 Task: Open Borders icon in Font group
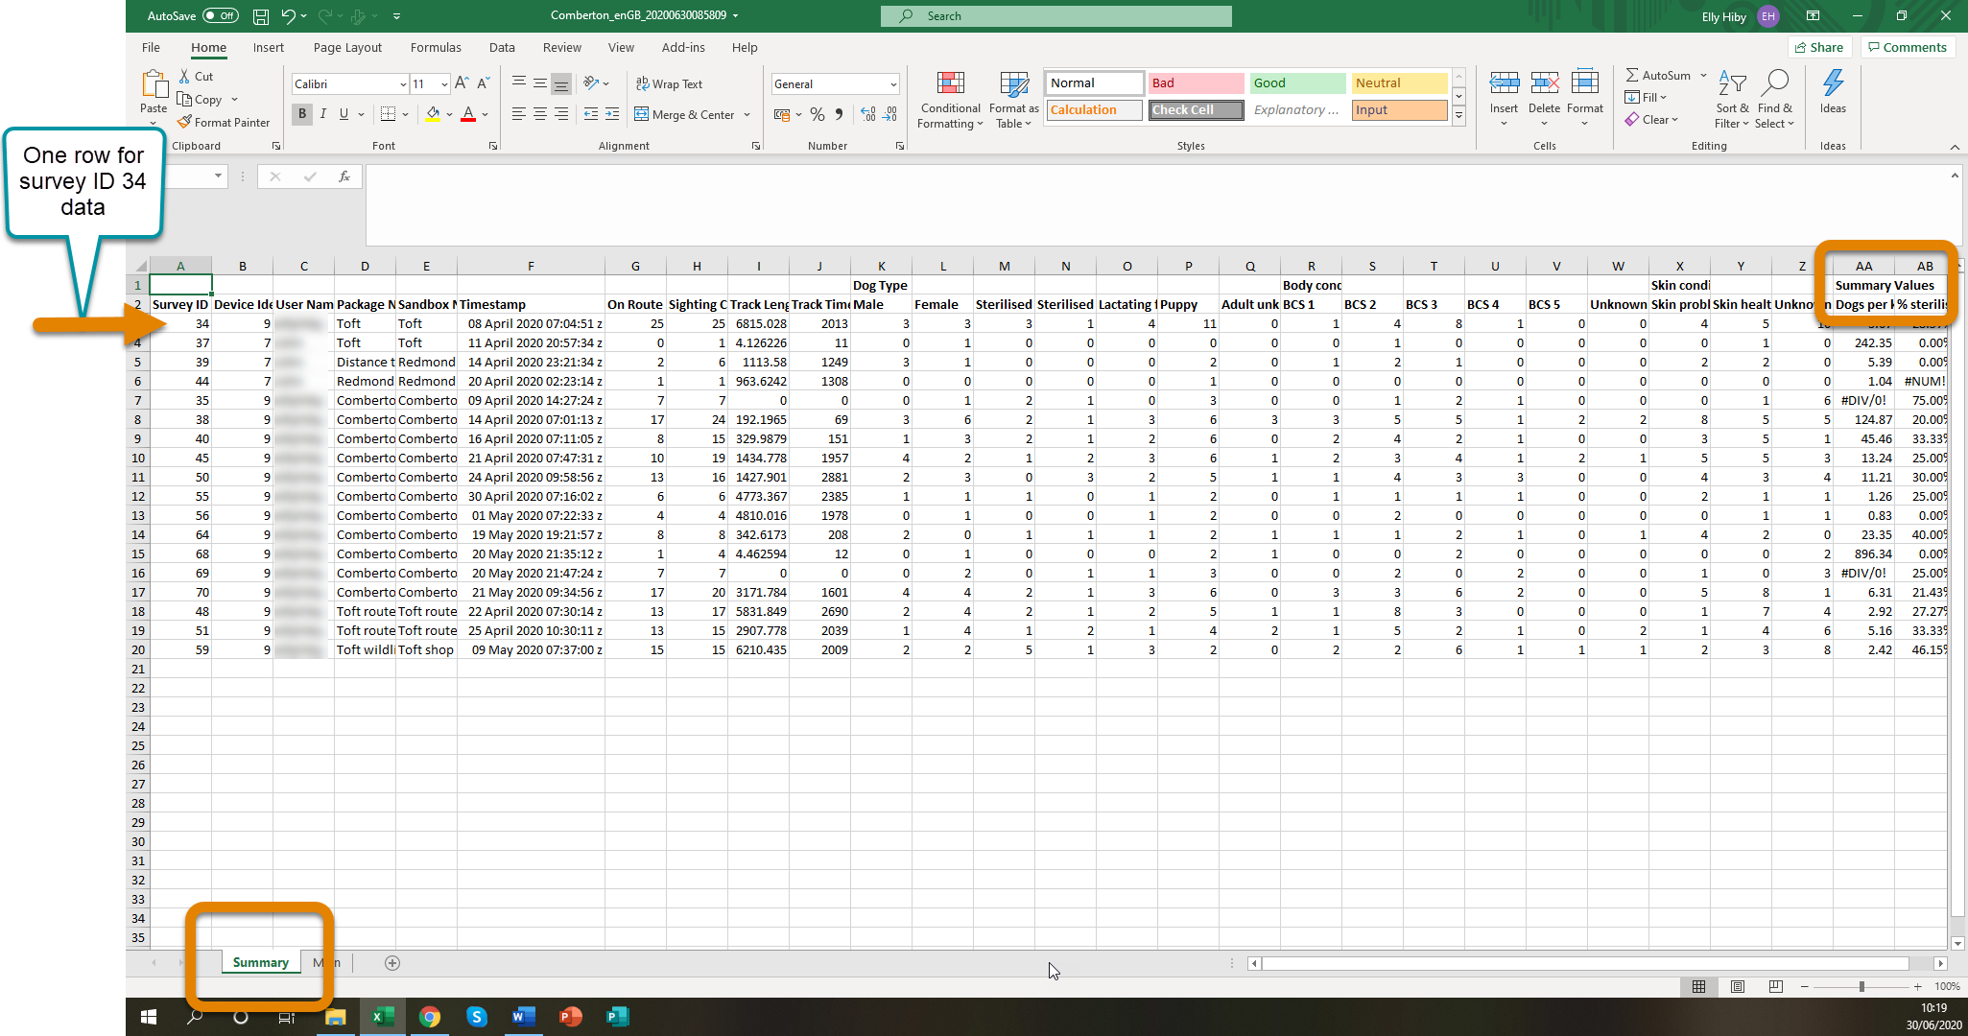pos(388,114)
